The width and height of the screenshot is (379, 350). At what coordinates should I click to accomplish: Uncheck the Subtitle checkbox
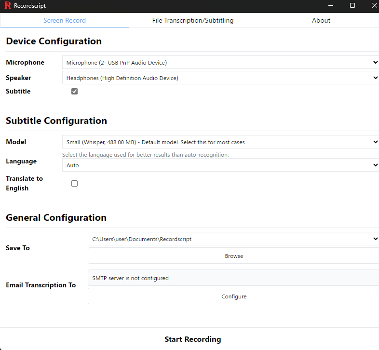(x=74, y=92)
